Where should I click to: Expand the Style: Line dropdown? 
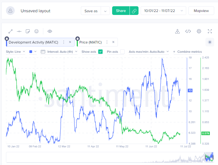coord(16,52)
